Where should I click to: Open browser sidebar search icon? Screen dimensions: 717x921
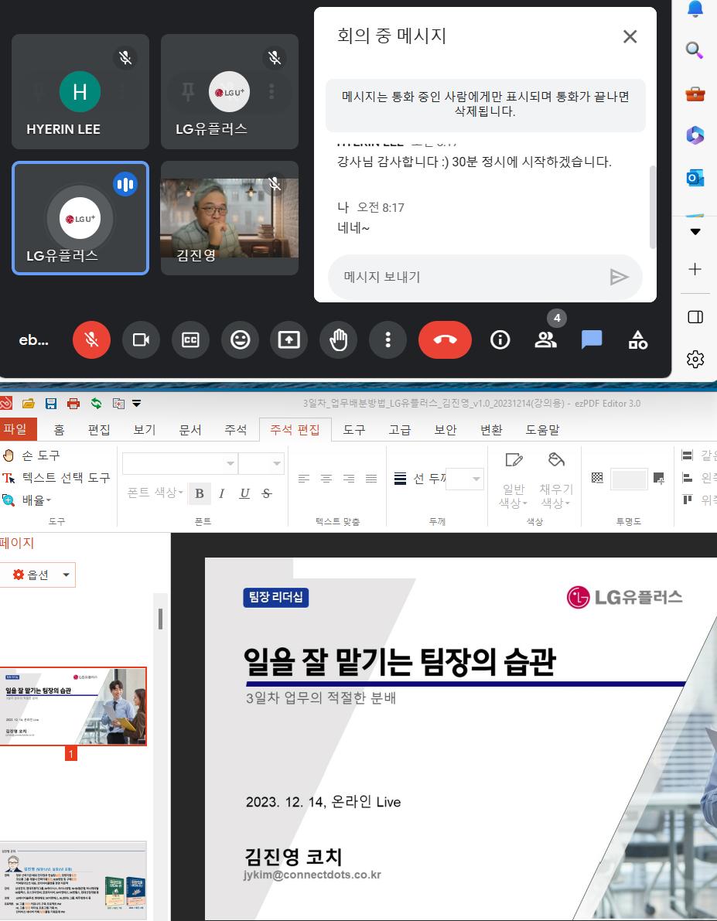[695, 50]
